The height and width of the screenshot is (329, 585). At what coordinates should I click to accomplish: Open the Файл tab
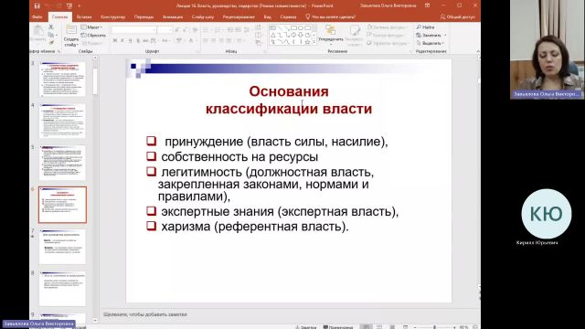37,16
